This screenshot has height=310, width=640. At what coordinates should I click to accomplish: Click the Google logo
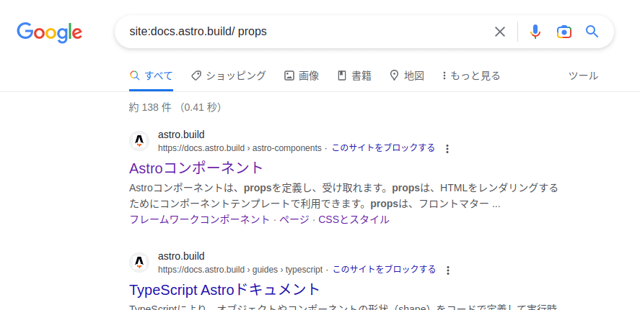pos(49,32)
